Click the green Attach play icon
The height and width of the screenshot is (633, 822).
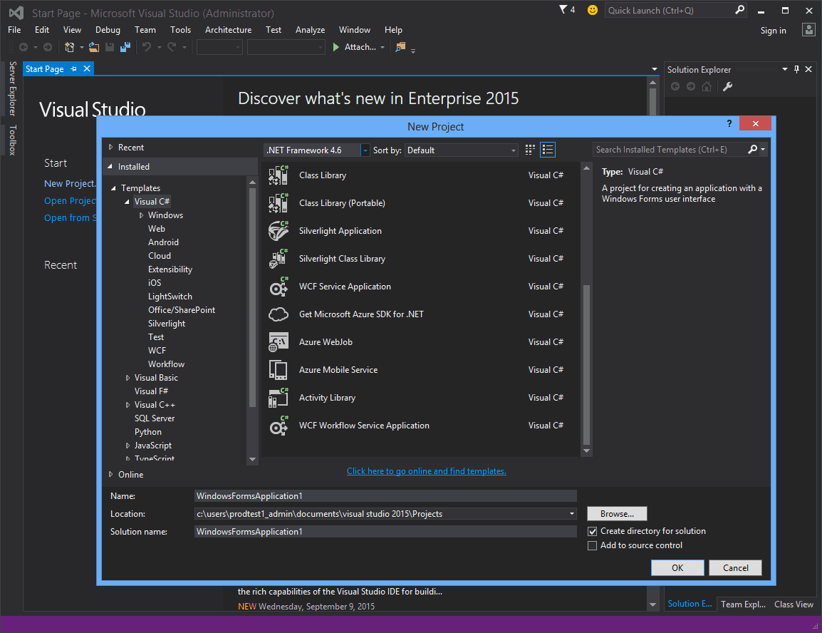click(336, 47)
